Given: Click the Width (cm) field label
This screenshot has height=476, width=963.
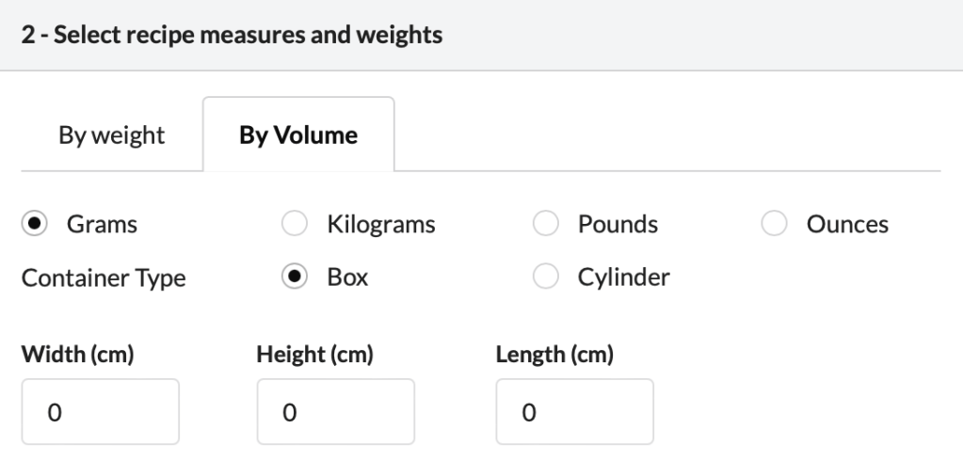Looking at the screenshot, I should point(78,356).
